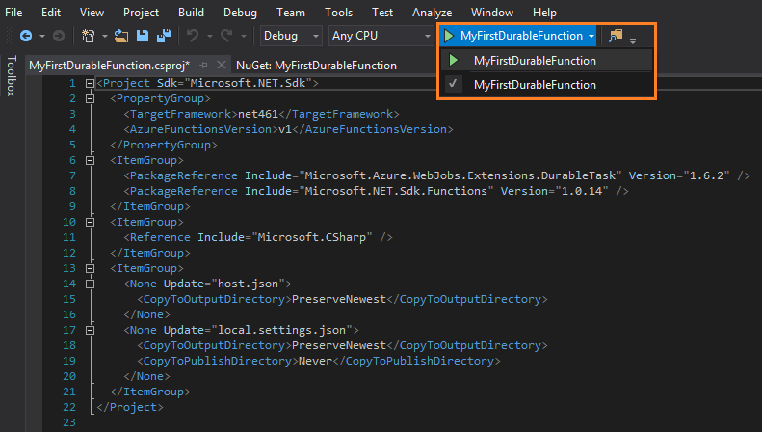Collapse the host.json None element
This screenshot has height=432, width=762.
click(90, 284)
